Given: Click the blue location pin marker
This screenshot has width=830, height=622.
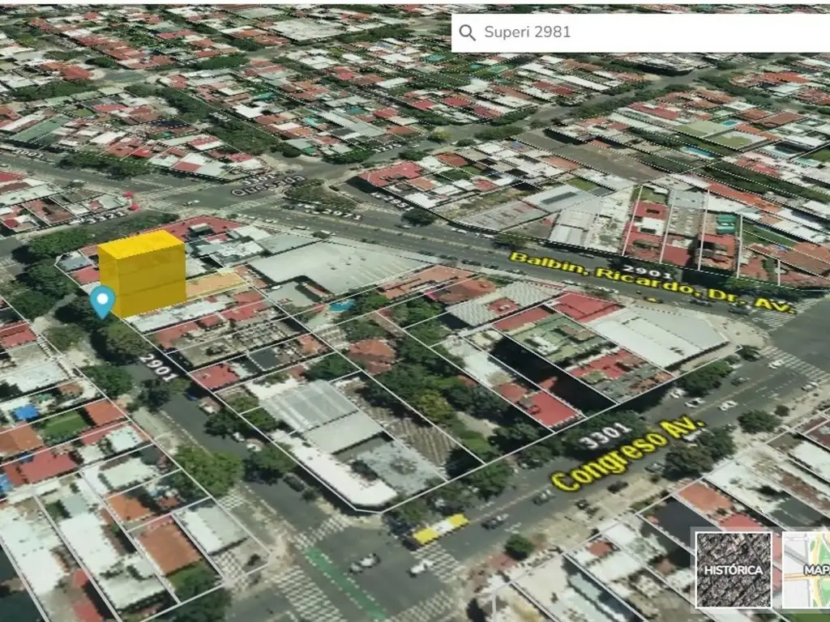Looking at the screenshot, I should click(102, 300).
